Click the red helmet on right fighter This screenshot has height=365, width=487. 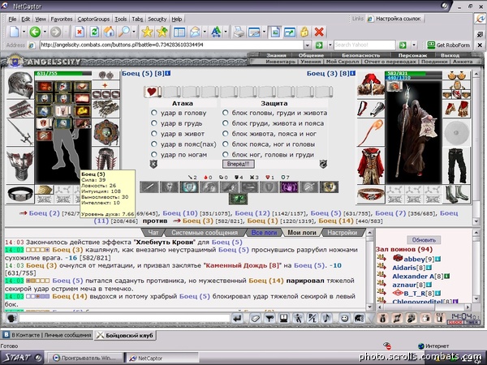point(372,83)
